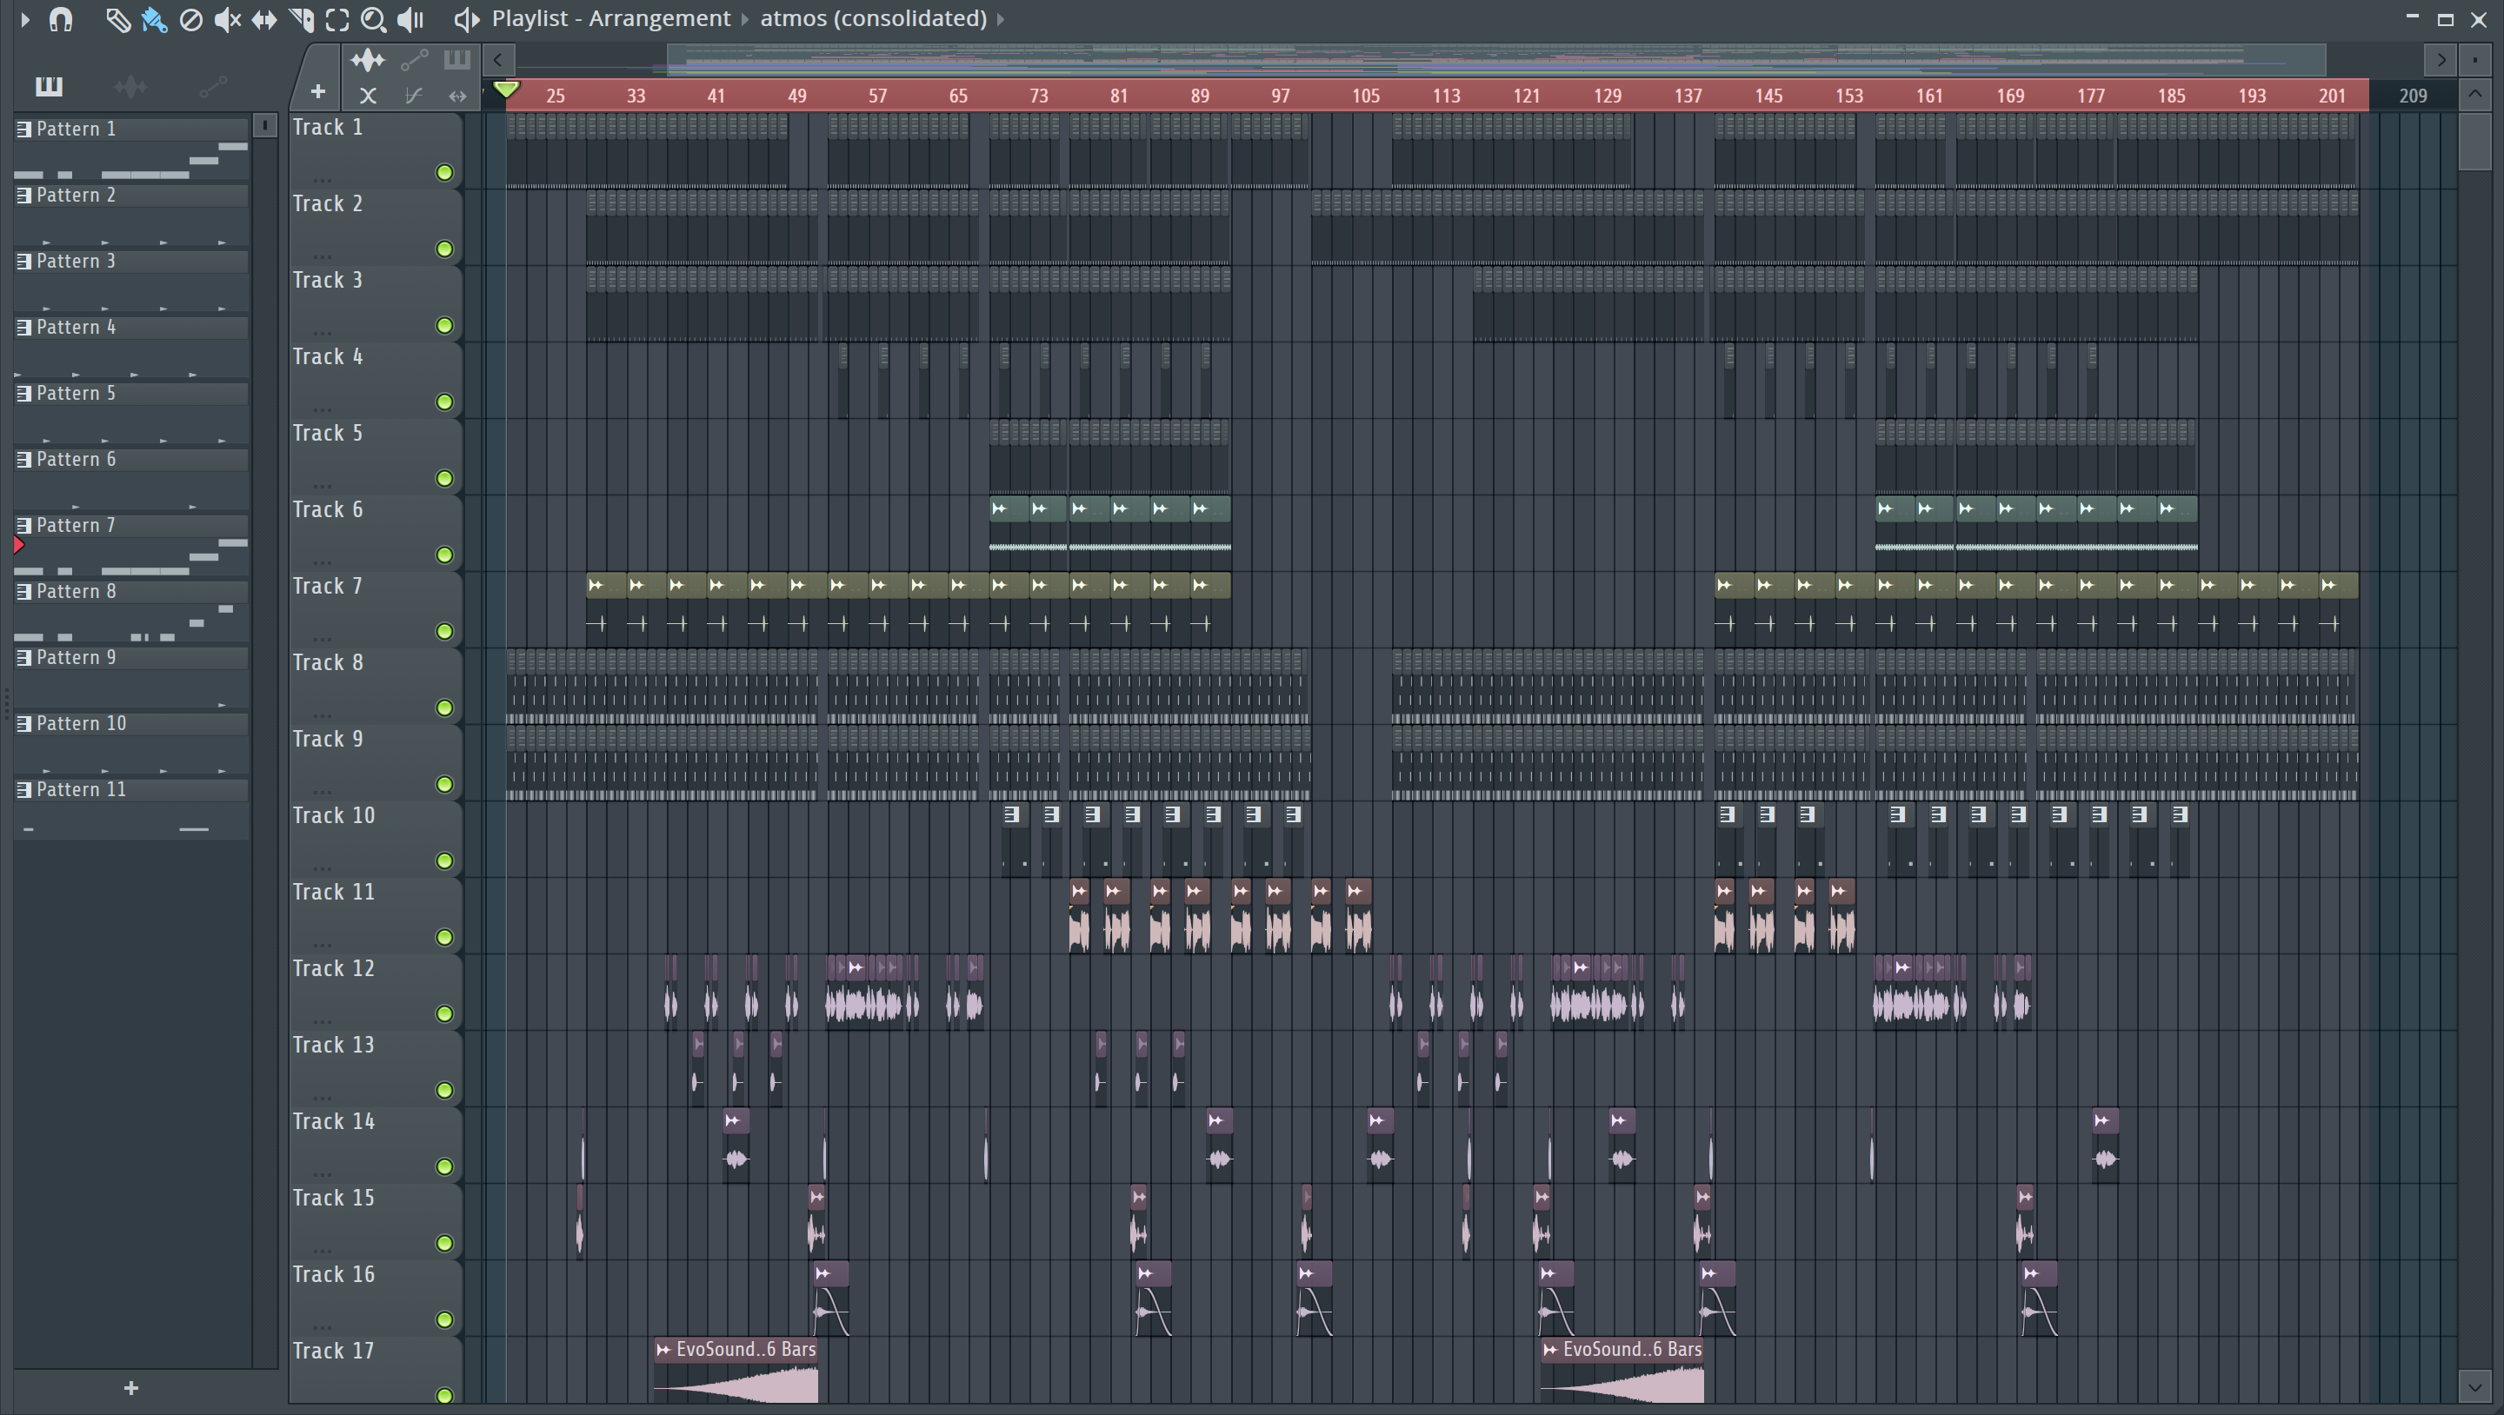The image size is (2504, 1415).
Task: Click the first Track 11 audio clip
Action: click(x=1079, y=915)
